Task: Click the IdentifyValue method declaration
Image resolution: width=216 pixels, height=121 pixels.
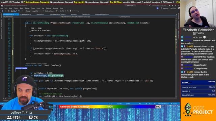Action: point(52,65)
